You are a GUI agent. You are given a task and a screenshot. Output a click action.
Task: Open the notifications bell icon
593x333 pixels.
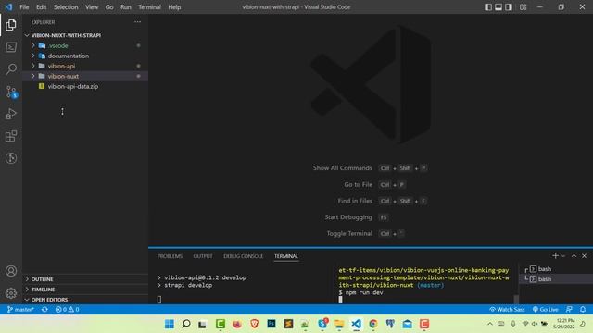[x=583, y=309]
